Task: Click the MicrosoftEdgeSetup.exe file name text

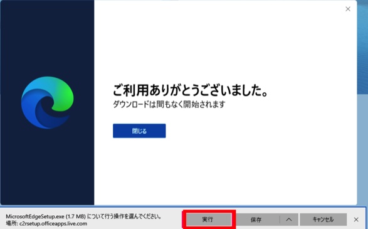Action: [35, 216]
